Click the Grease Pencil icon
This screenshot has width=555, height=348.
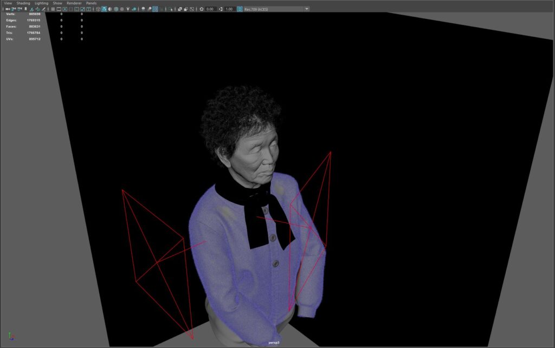[x=43, y=9]
